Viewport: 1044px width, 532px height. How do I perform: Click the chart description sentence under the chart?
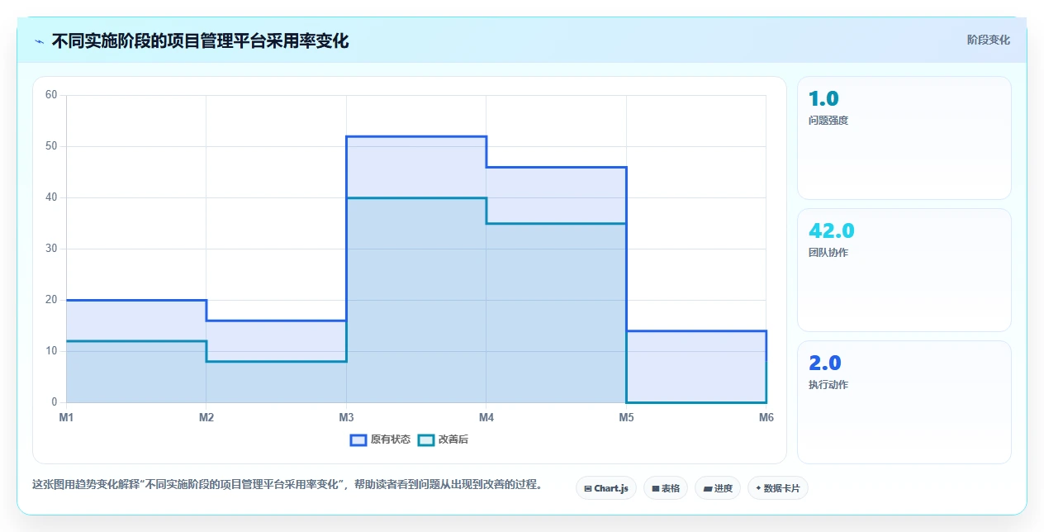coord(287,485)
